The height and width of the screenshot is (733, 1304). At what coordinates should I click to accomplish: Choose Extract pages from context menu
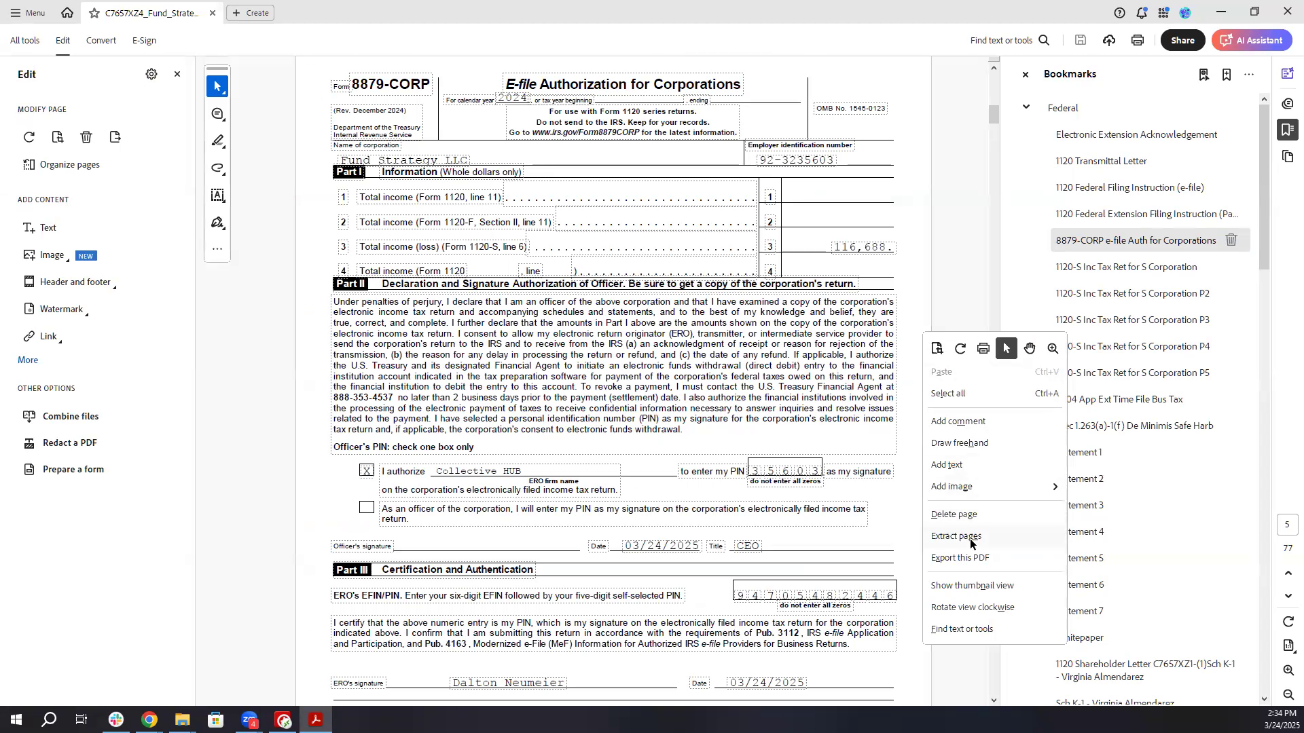point(956,536)
